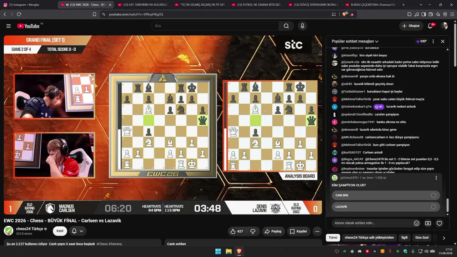Open Brave Leo AI assistant icon
457x257 pixels.
438,14
